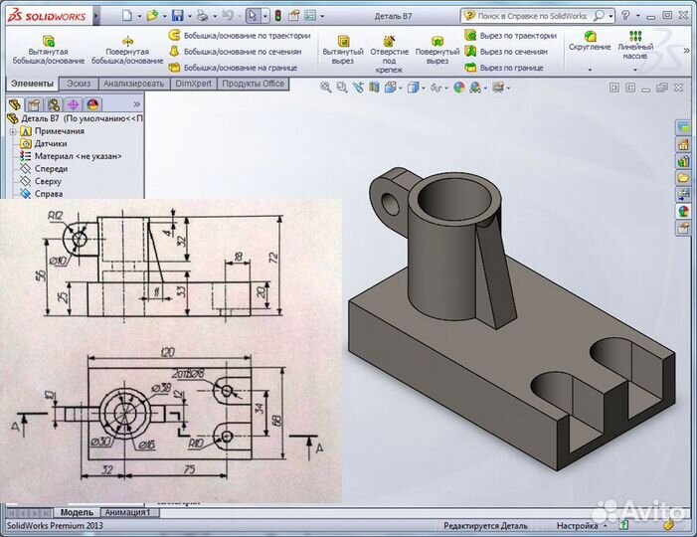The width and height of the screenshot is (697, 537).
Task: Switch to the Элементы tab
Action: click(x=32, y=84)
